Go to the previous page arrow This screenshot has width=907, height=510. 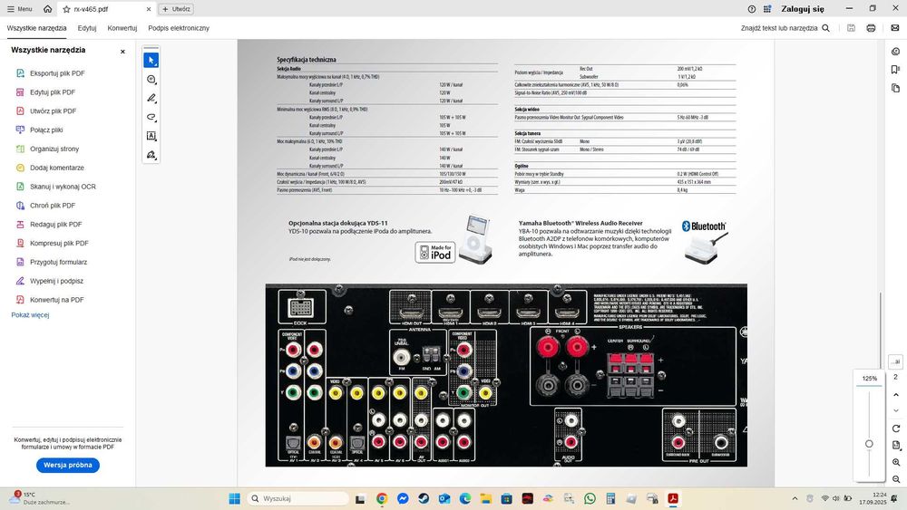pyautogui.click(x=896, y=394)
